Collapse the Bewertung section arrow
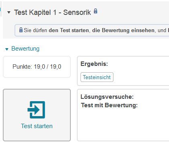 pyautogui.click(x=7, y=49)
